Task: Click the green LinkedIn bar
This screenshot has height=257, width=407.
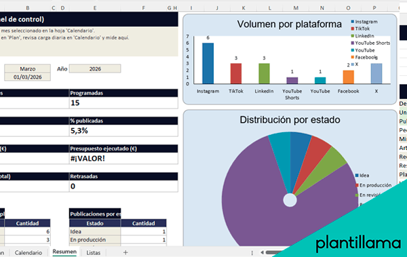Action: pos(264,73)
